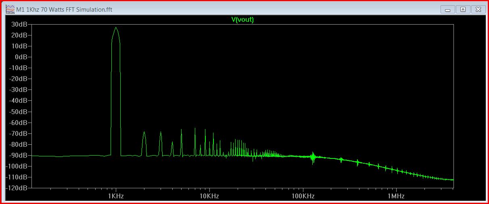The width and height of the screenshot is (489, 204).
Task: Click the -90dB axis label
Action: pyautogui.click(x=19, y=155)
